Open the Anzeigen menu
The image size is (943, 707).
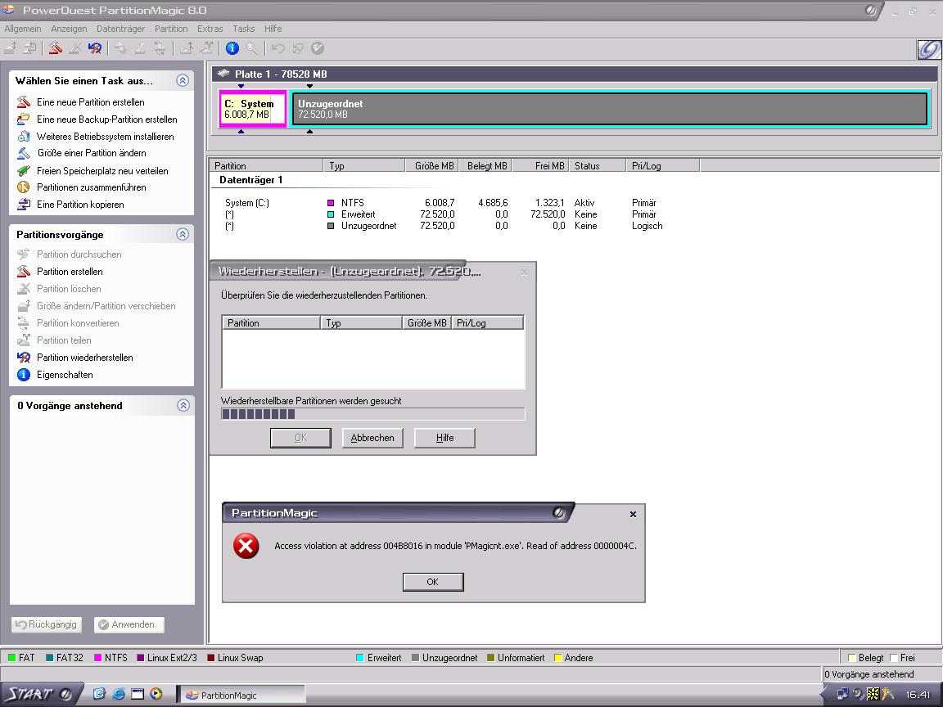[x=69, y=29]
